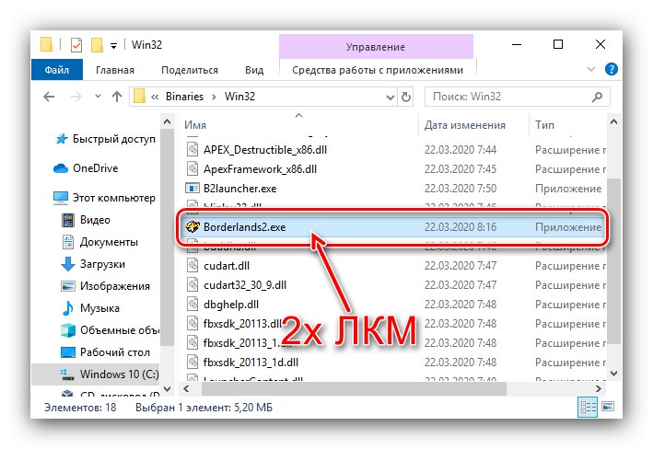Screen dimensions: 653x449
Task: Click the B2launcher.exe file icon
Action: (x=192, y=189)
